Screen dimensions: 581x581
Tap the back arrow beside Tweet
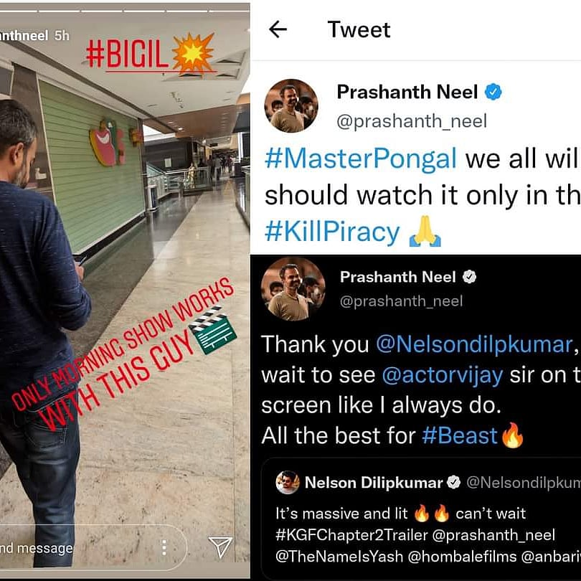[278, 29]
